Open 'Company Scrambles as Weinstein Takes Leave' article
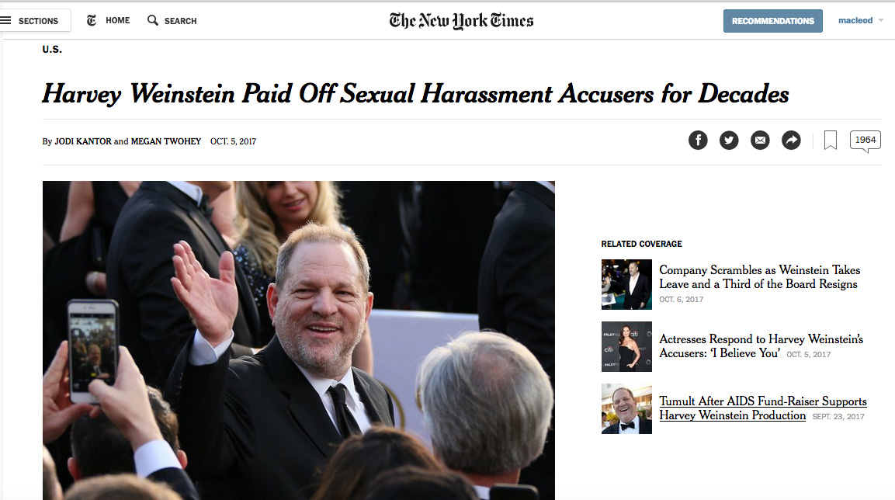Image resolution: width=895 pixels, height=500 pixels. tap(759, 277)
